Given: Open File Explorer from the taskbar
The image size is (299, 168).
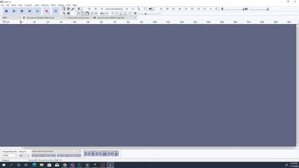Looking at the screenshot, I should [42, 165].
